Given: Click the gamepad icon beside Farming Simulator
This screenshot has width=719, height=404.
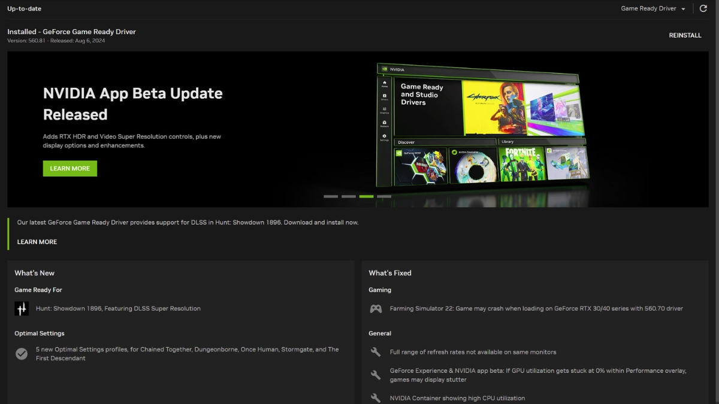Looking at the screenshot, I should 376,309.
